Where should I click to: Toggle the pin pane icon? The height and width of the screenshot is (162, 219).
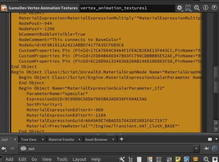point(206,149)
